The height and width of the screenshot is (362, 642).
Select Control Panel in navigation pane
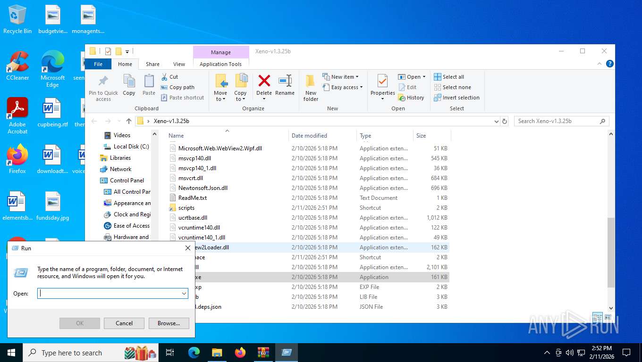(x=127, y=181)
